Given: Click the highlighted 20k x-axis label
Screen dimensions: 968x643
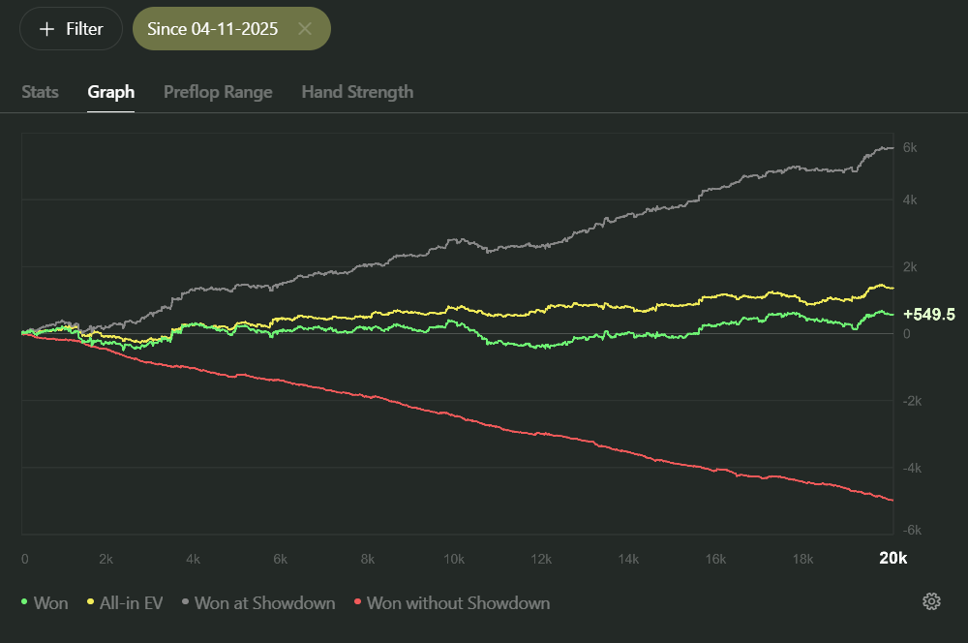Looking at the screenshot, I should 892,558.
